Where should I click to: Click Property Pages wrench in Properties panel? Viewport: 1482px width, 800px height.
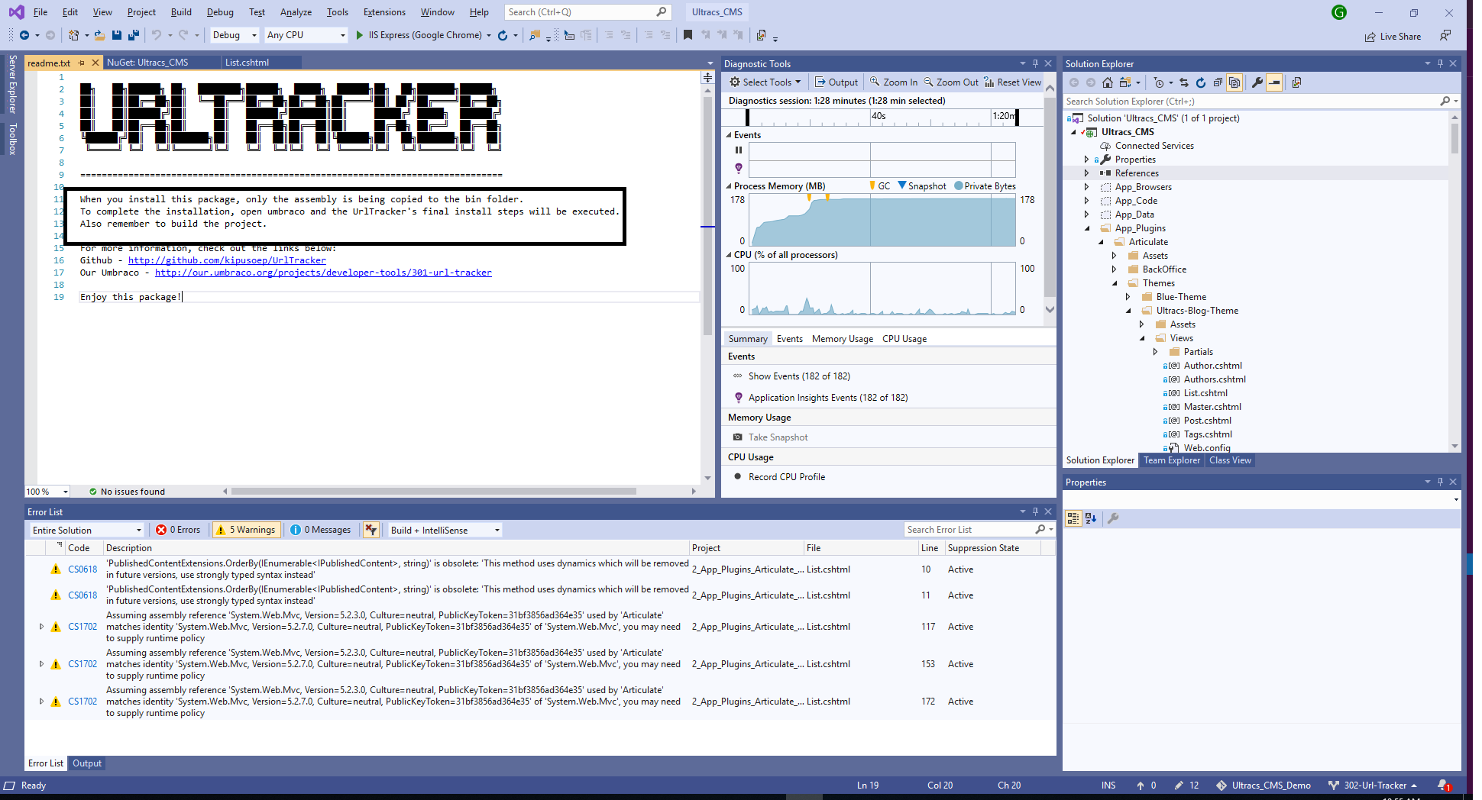coord(1113,518)
